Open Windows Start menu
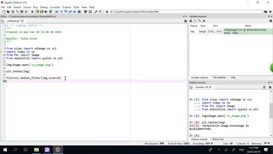273x154 pixels. (x=5, y=150)
